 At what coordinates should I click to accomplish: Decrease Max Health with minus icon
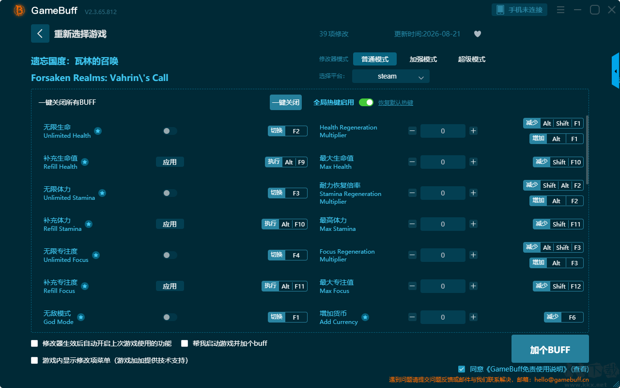[x=412, y=162]
